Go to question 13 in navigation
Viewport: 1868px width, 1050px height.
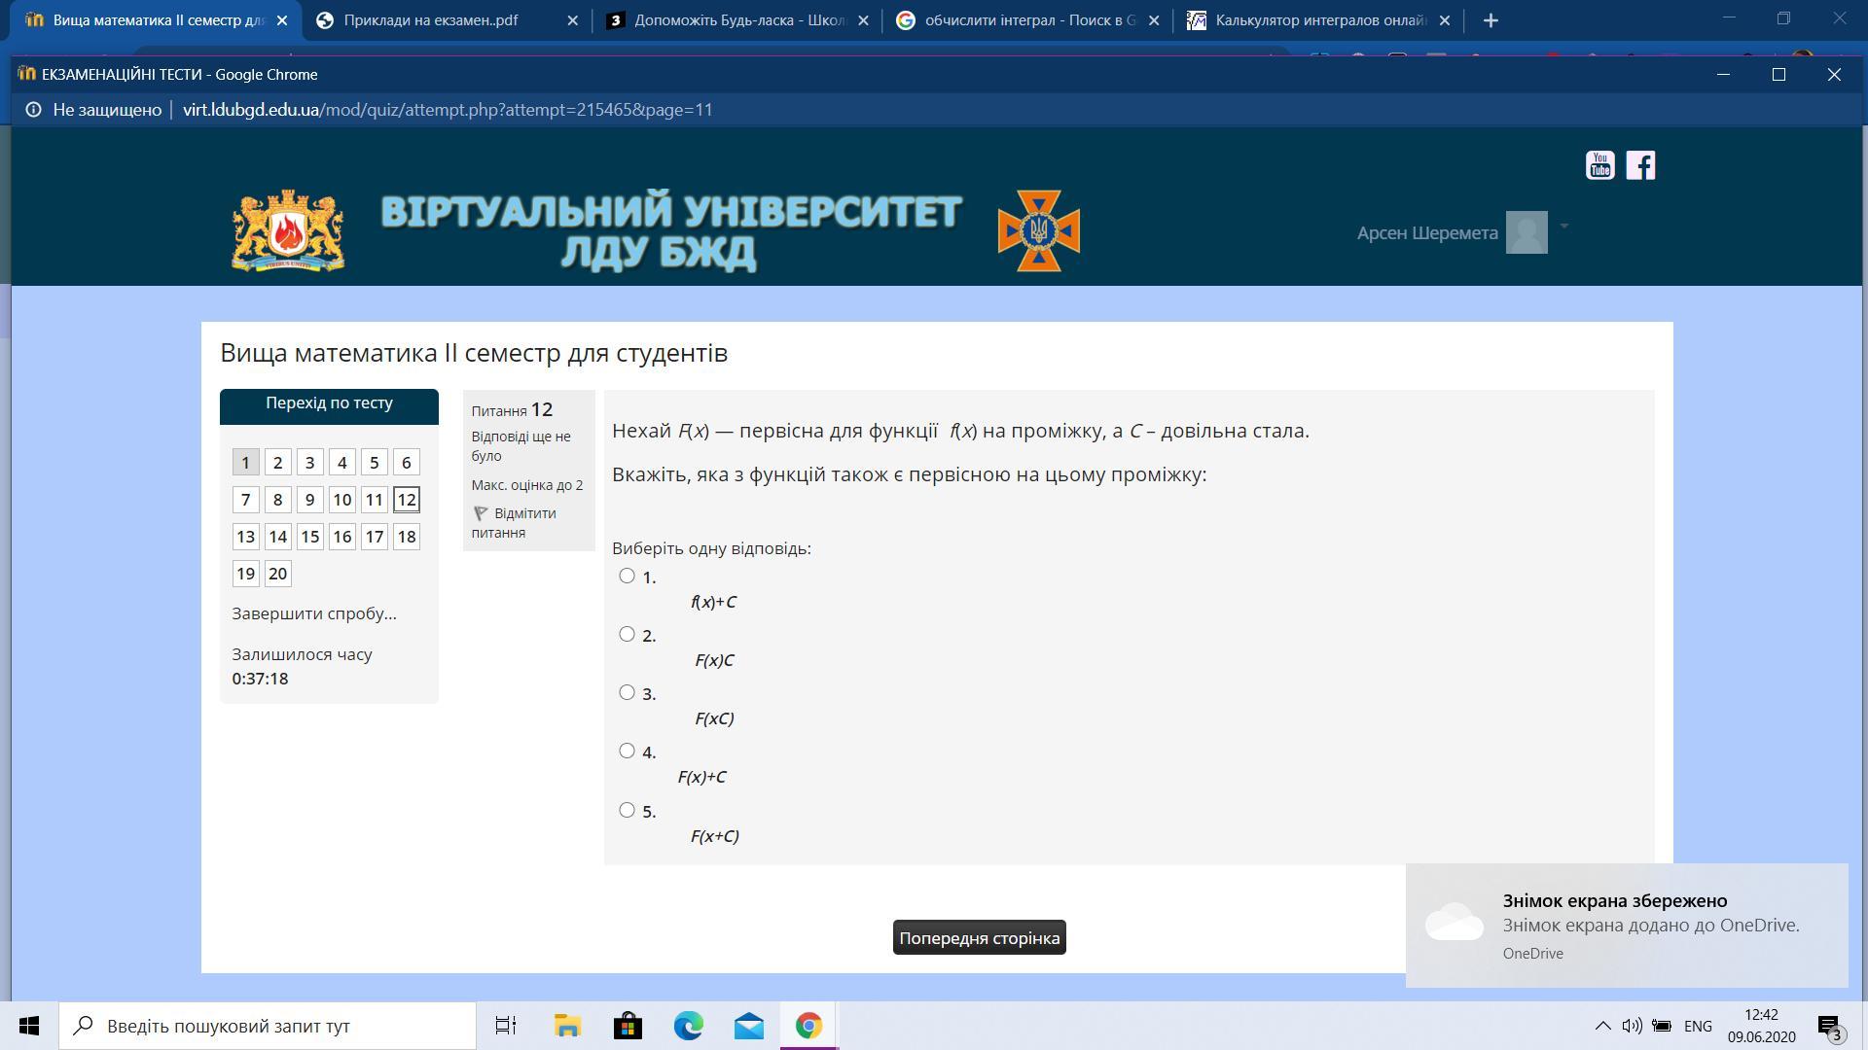(245, 537)
